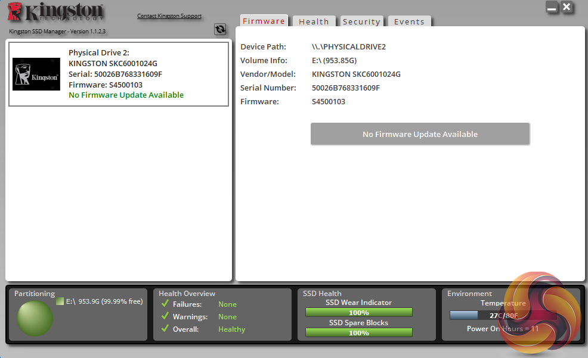This screenshot has width=588, height=358.
Task: Click the Warnings green checkmark icon
Action: [165, 316]
